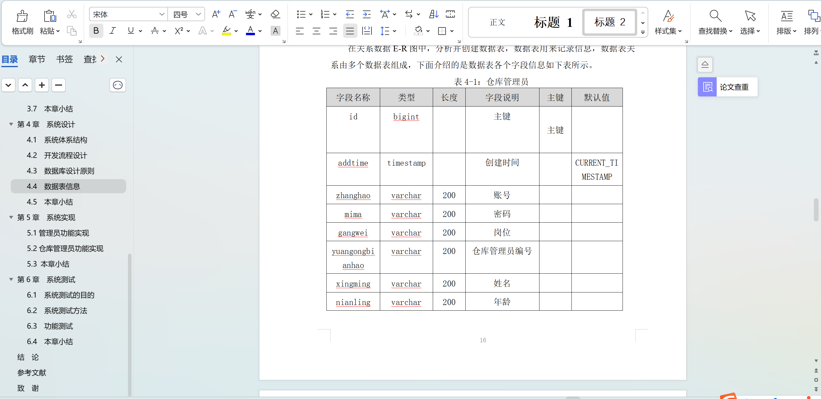
Task: Toggle underline formatting
Action: (131, 30)
